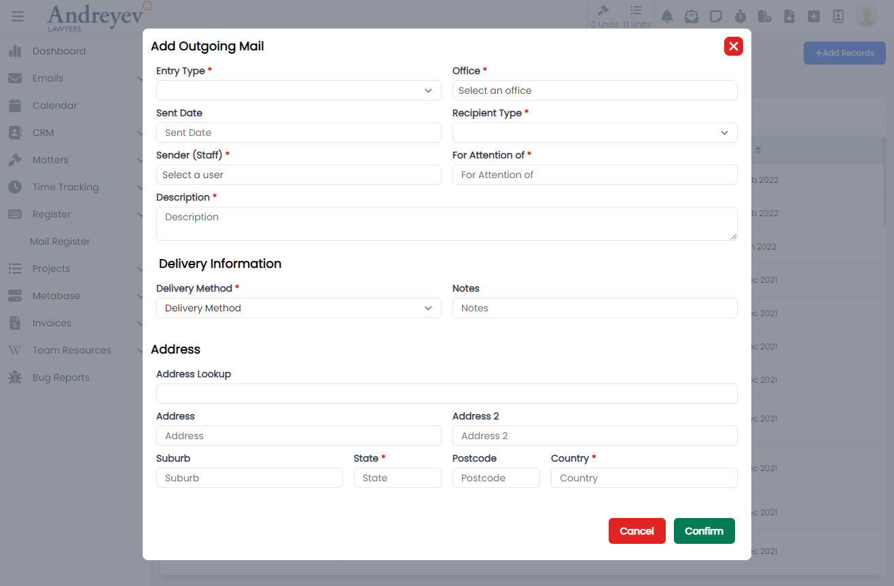894x586 pixels.
Task: Open the Entry Type dropdown
Action: 298,90
